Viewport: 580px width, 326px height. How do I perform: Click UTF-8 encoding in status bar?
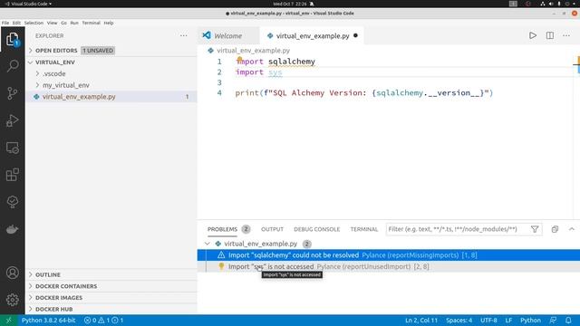click(488, 321)
